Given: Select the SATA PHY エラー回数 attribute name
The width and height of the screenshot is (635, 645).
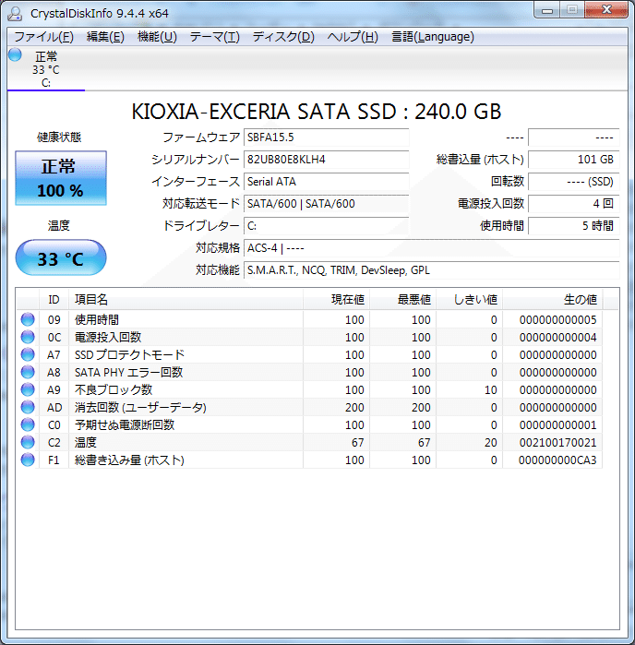Looking at the screenshot, I should [129, 372].
